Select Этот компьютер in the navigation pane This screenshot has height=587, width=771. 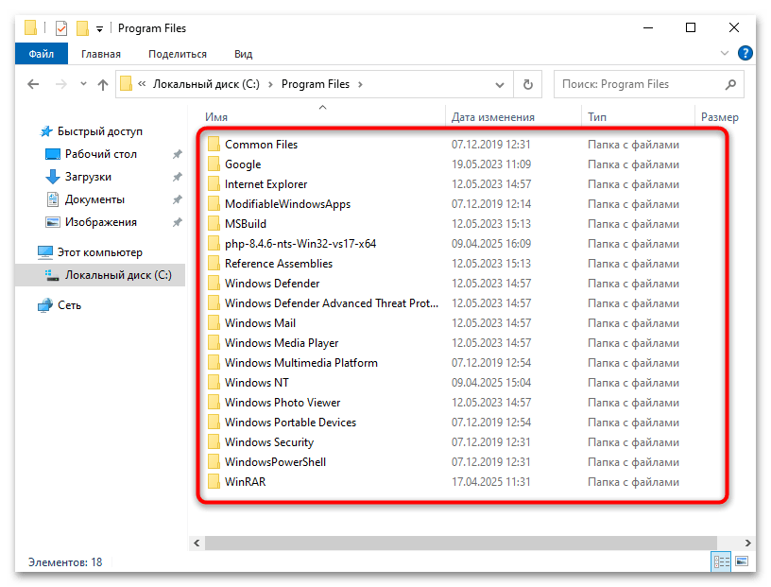(100, 252)
